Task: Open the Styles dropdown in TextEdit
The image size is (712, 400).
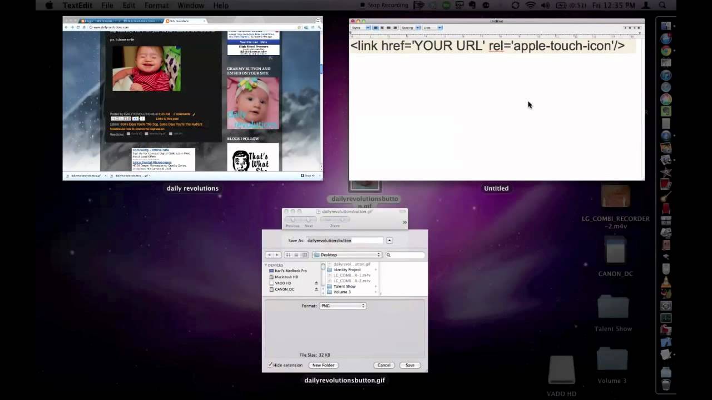Action: pos(361,27)
